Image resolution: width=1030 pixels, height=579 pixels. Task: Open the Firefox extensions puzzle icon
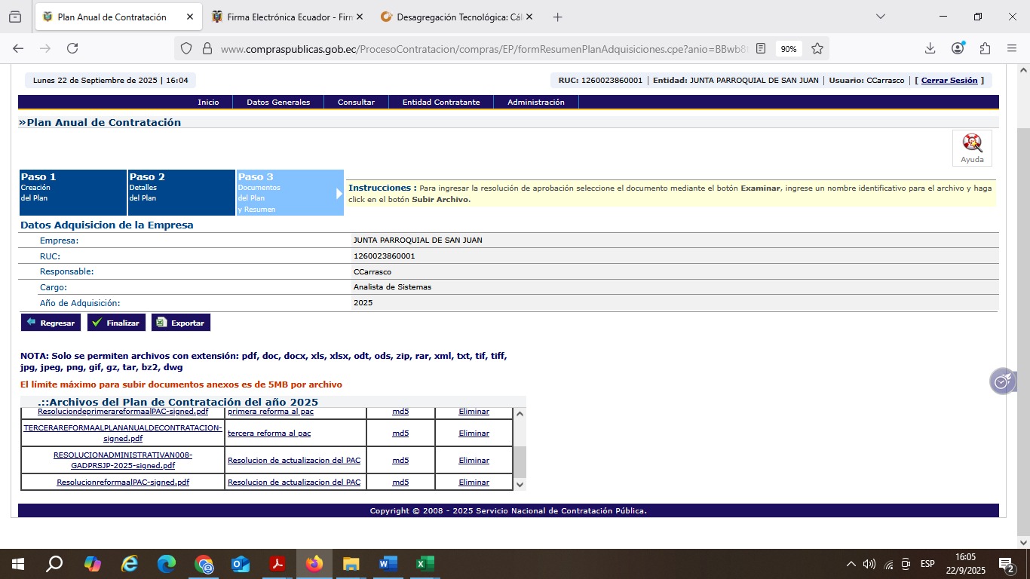[985, 48]
